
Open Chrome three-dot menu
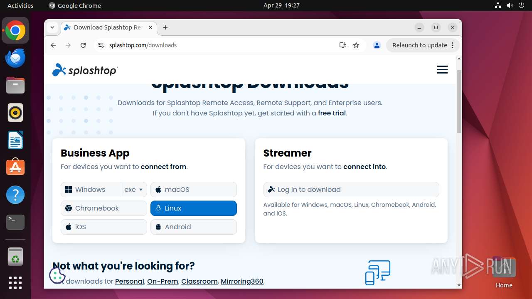[x=453, y=45]
